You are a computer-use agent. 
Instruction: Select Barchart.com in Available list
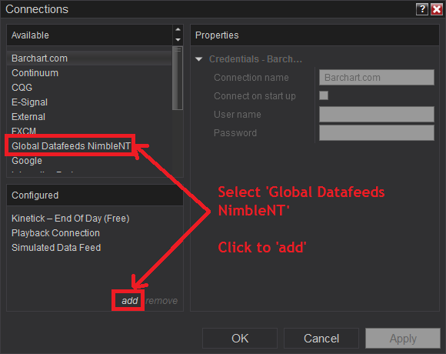(89, 58)
